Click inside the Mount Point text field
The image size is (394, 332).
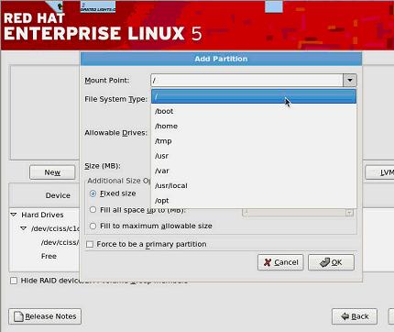(x=246, y=81)
